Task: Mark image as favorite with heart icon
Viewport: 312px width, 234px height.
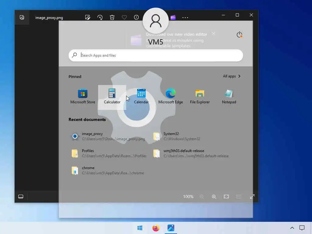Action: coord(124,17)
